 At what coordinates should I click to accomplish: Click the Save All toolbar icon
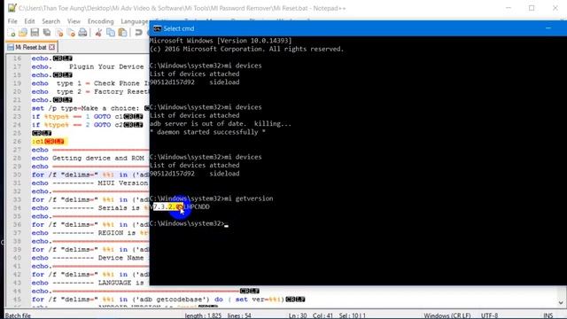point(47,33)
